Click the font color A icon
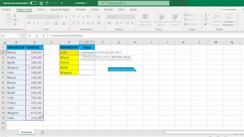Screen dimensions: 244x137 point(64,23)
